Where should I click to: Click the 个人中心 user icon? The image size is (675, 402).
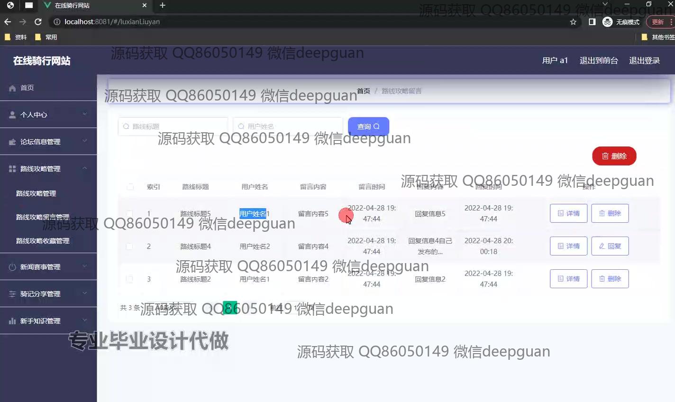coord(12,115)
